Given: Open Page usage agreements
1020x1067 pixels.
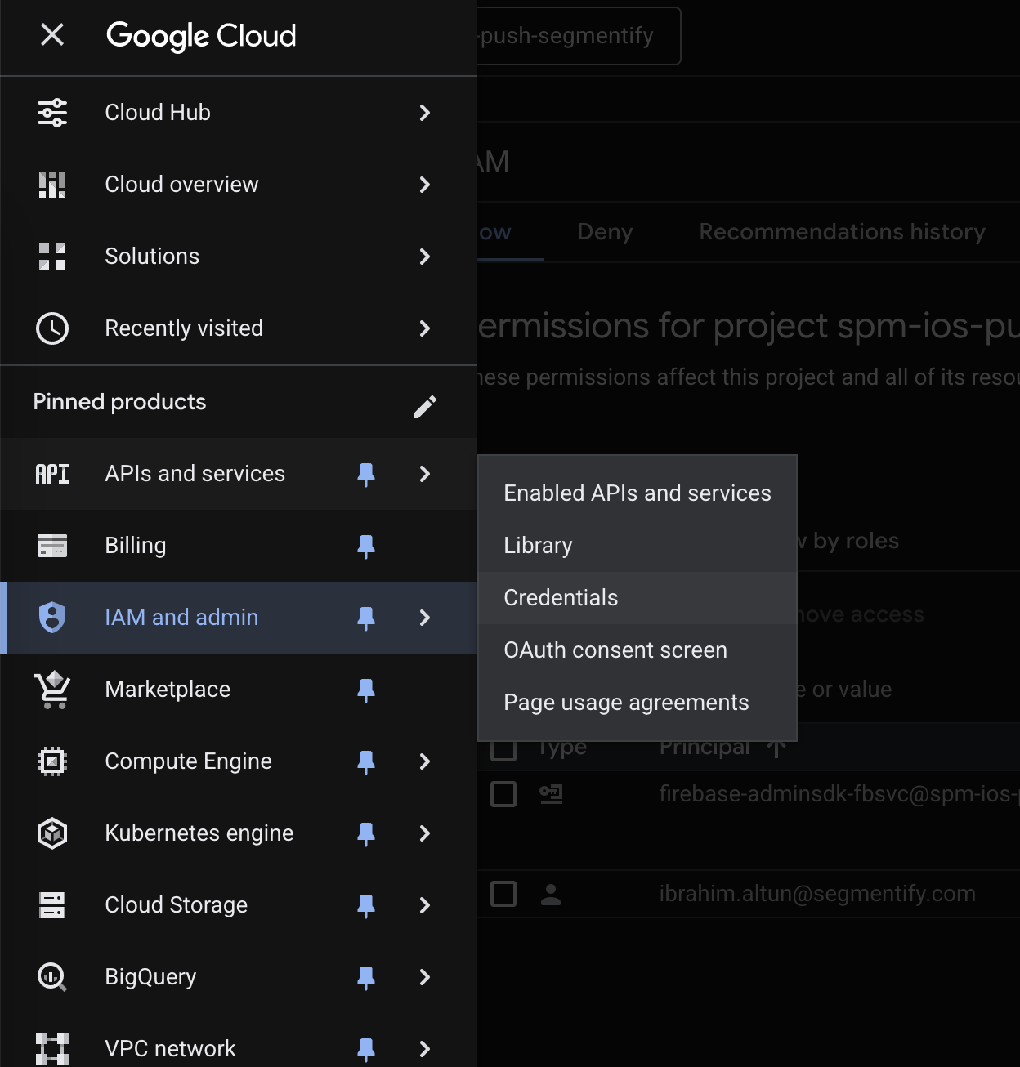Looking at the screenshot, I should pyautogui.click(x=637, y=703).
